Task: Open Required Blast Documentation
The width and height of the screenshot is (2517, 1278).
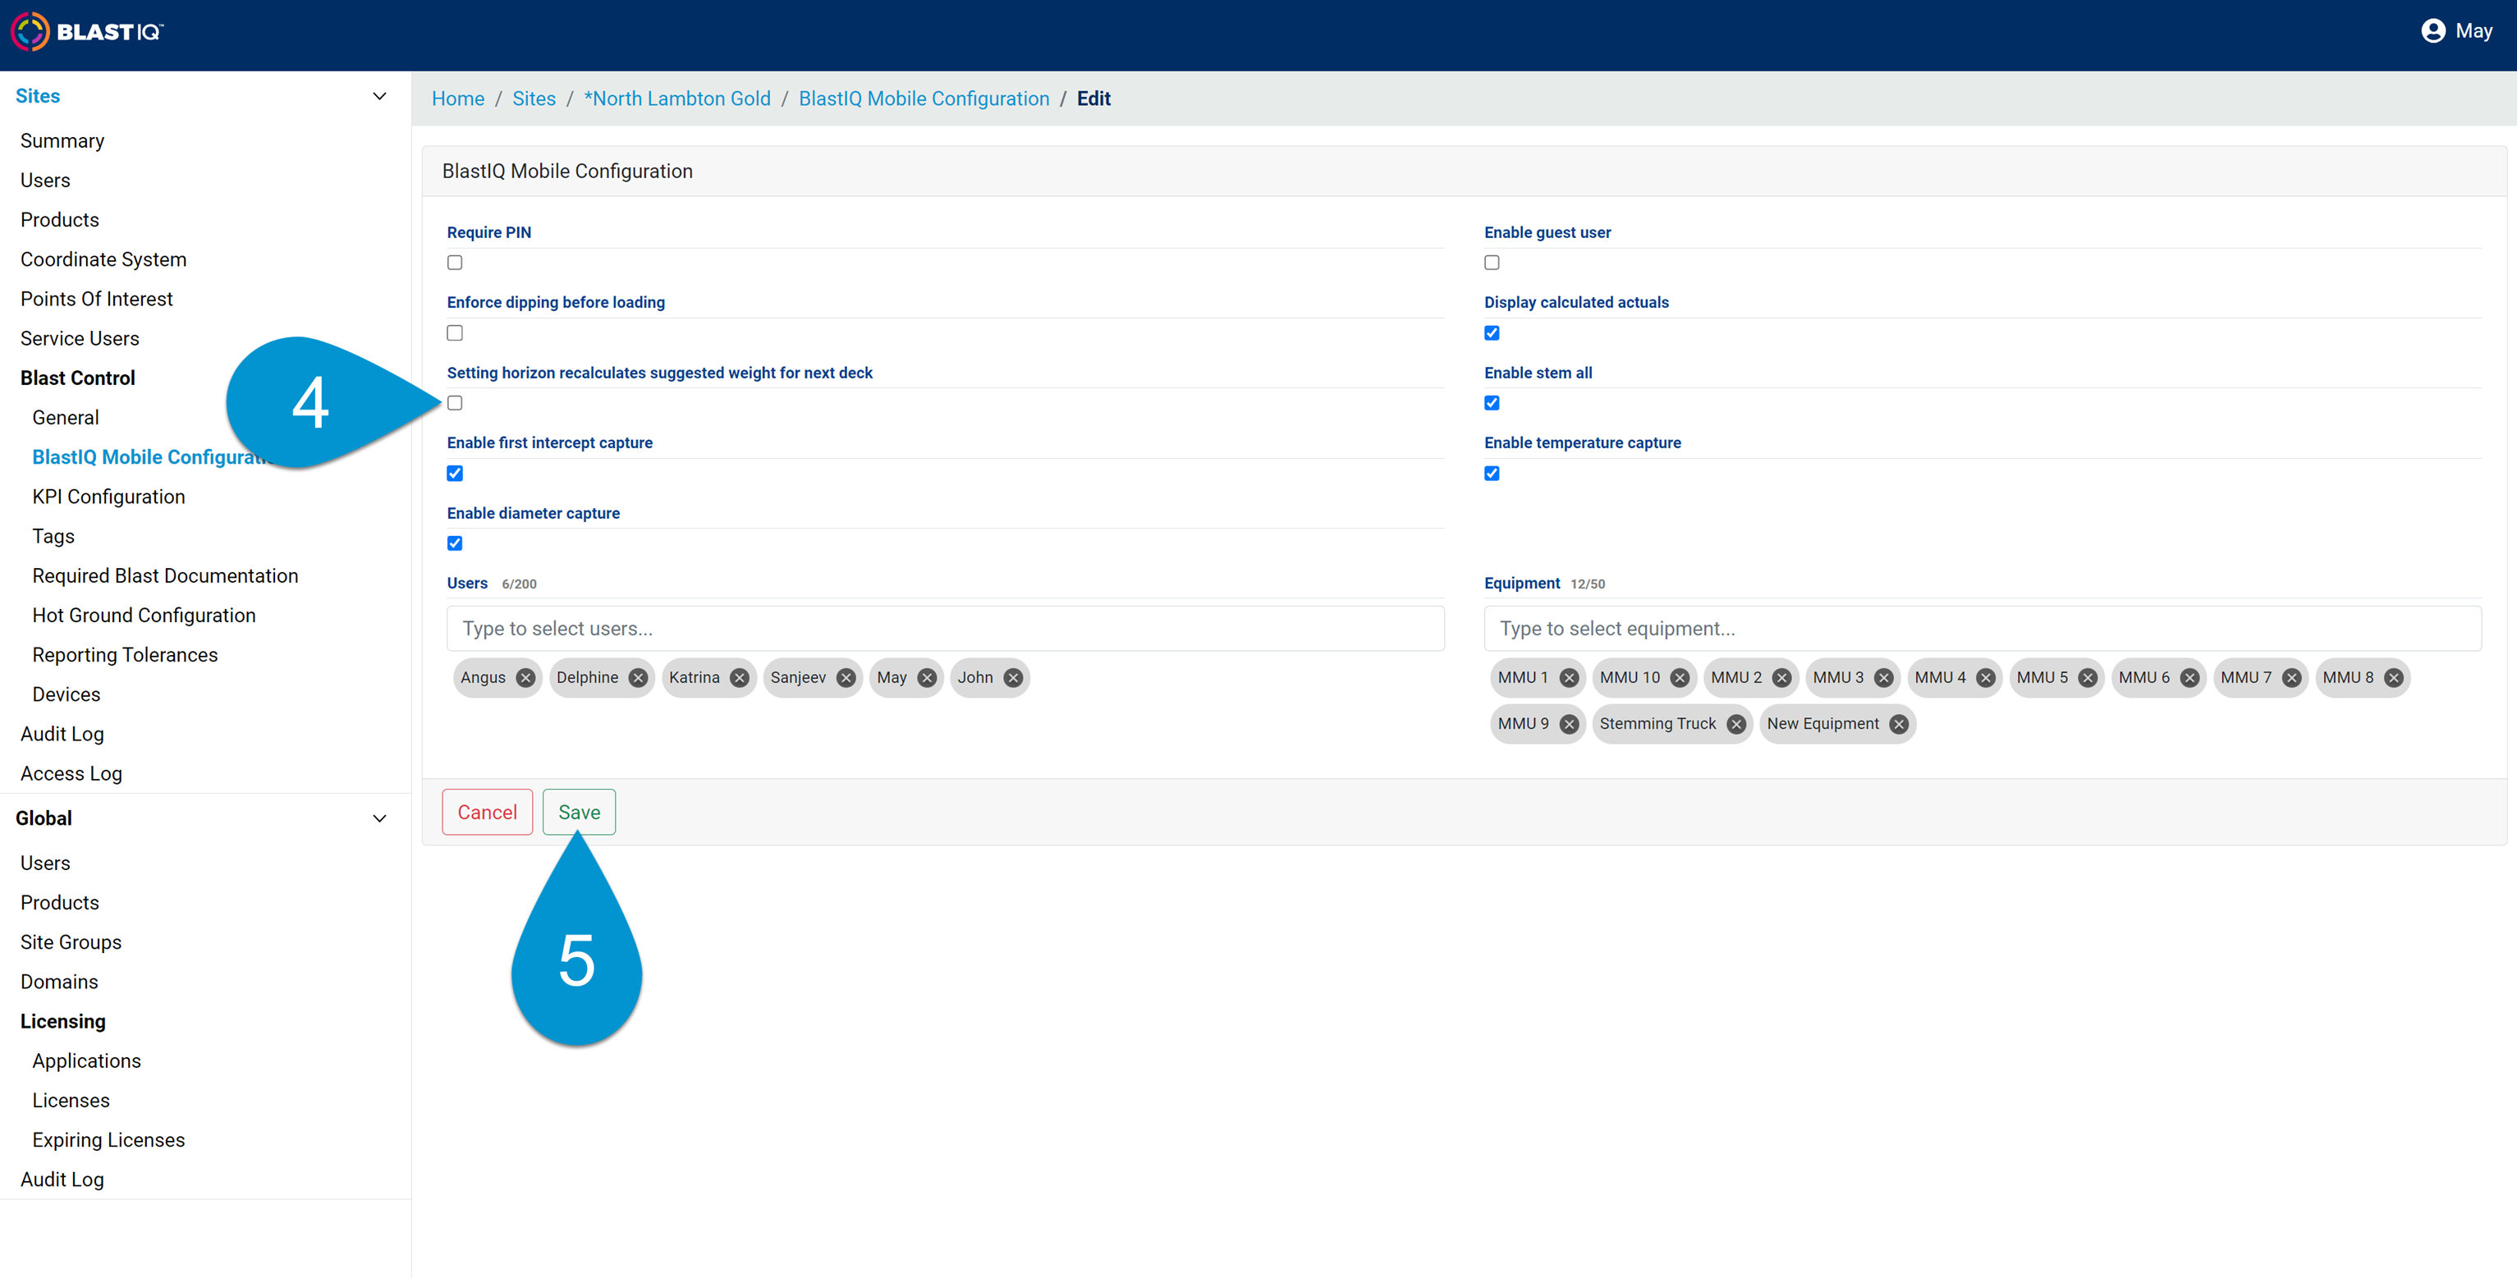Action: (x=165, y=575)
